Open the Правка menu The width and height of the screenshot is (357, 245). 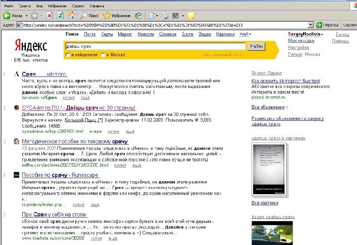point(25,6)
